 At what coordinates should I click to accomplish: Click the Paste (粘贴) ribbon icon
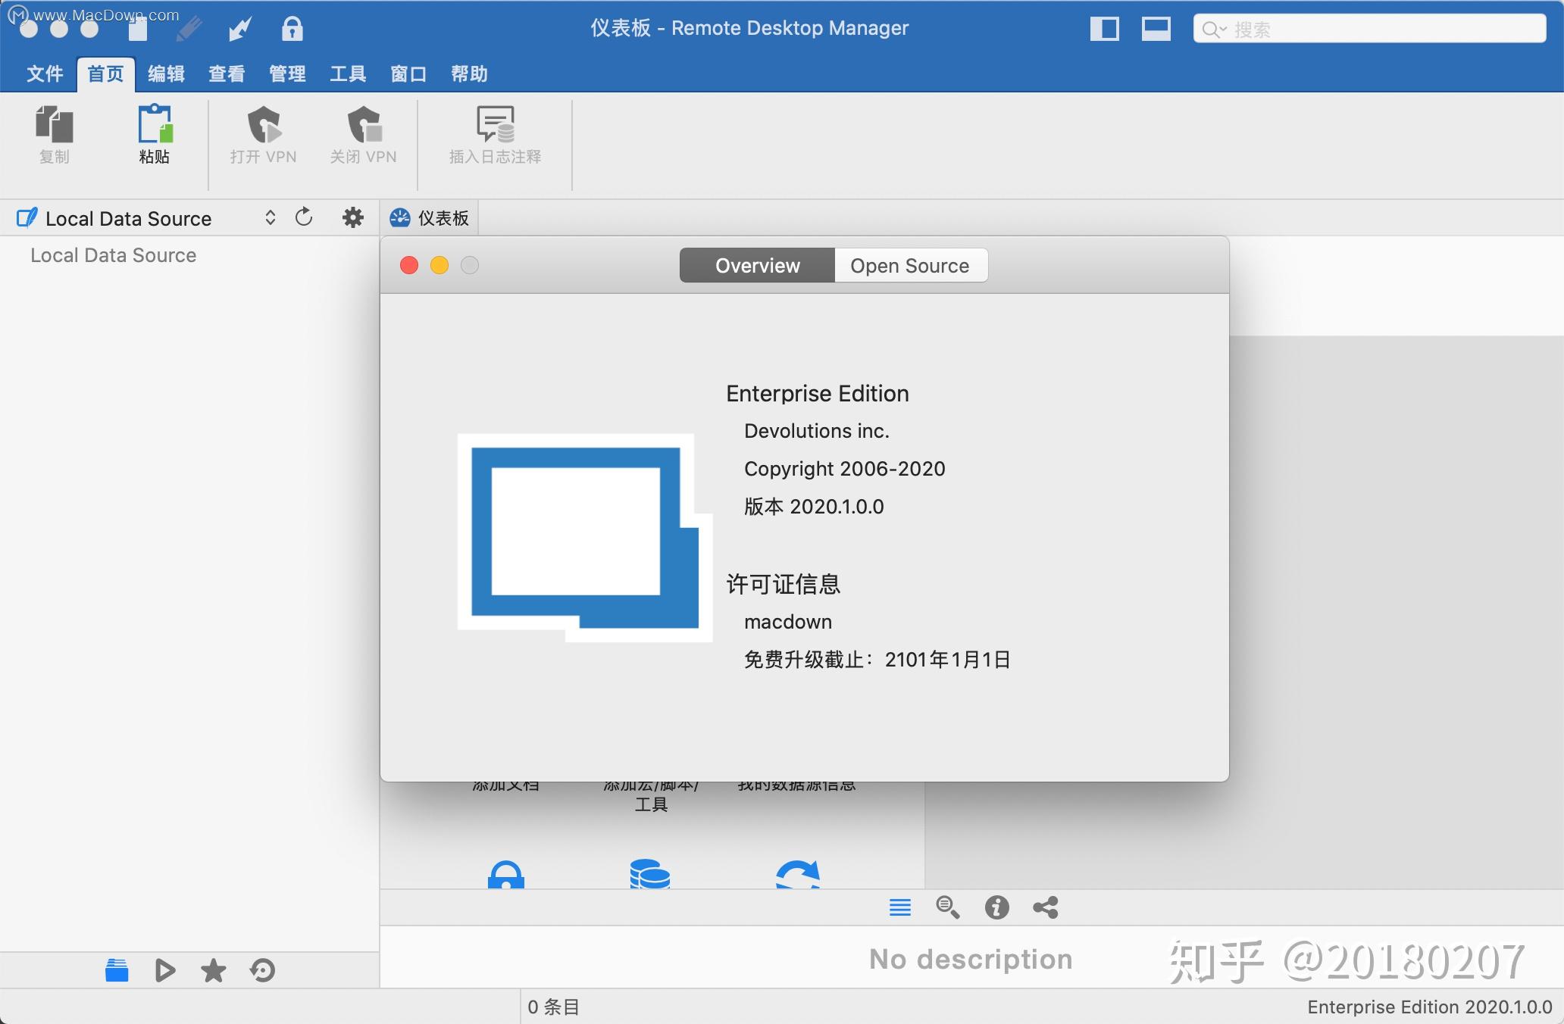(x=155, y=124)
